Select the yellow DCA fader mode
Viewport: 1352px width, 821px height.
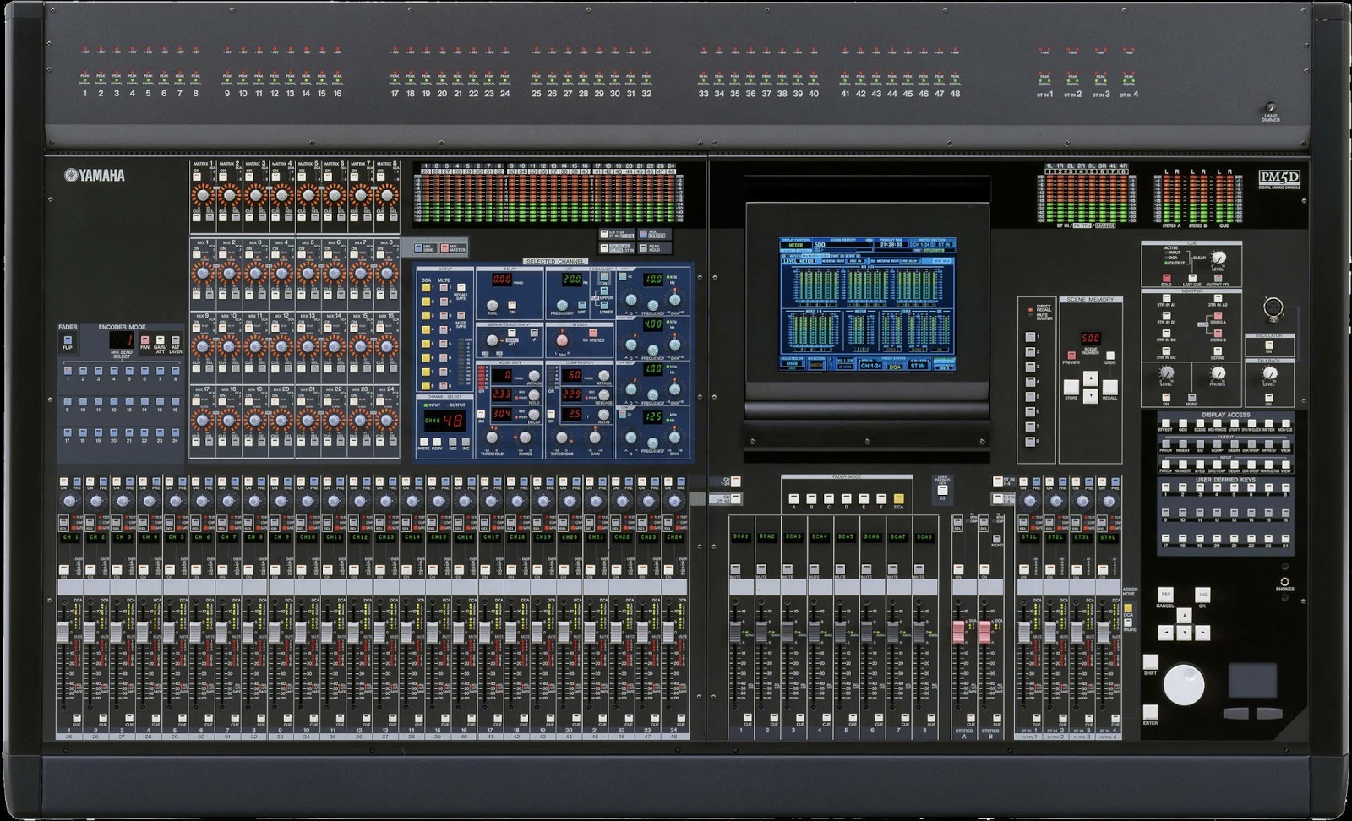click(x=898, y=499)
